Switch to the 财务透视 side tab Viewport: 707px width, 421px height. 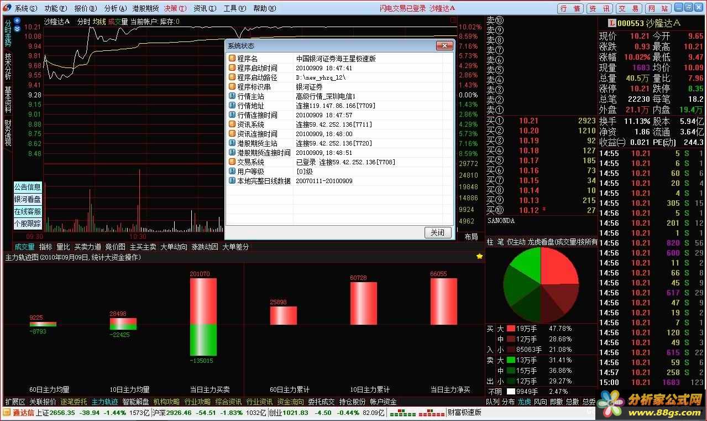8,133
